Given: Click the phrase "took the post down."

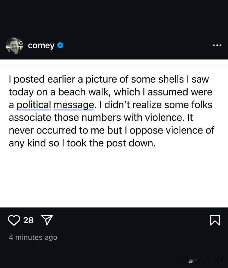Looking at the screenshot, I should (111, 143).
